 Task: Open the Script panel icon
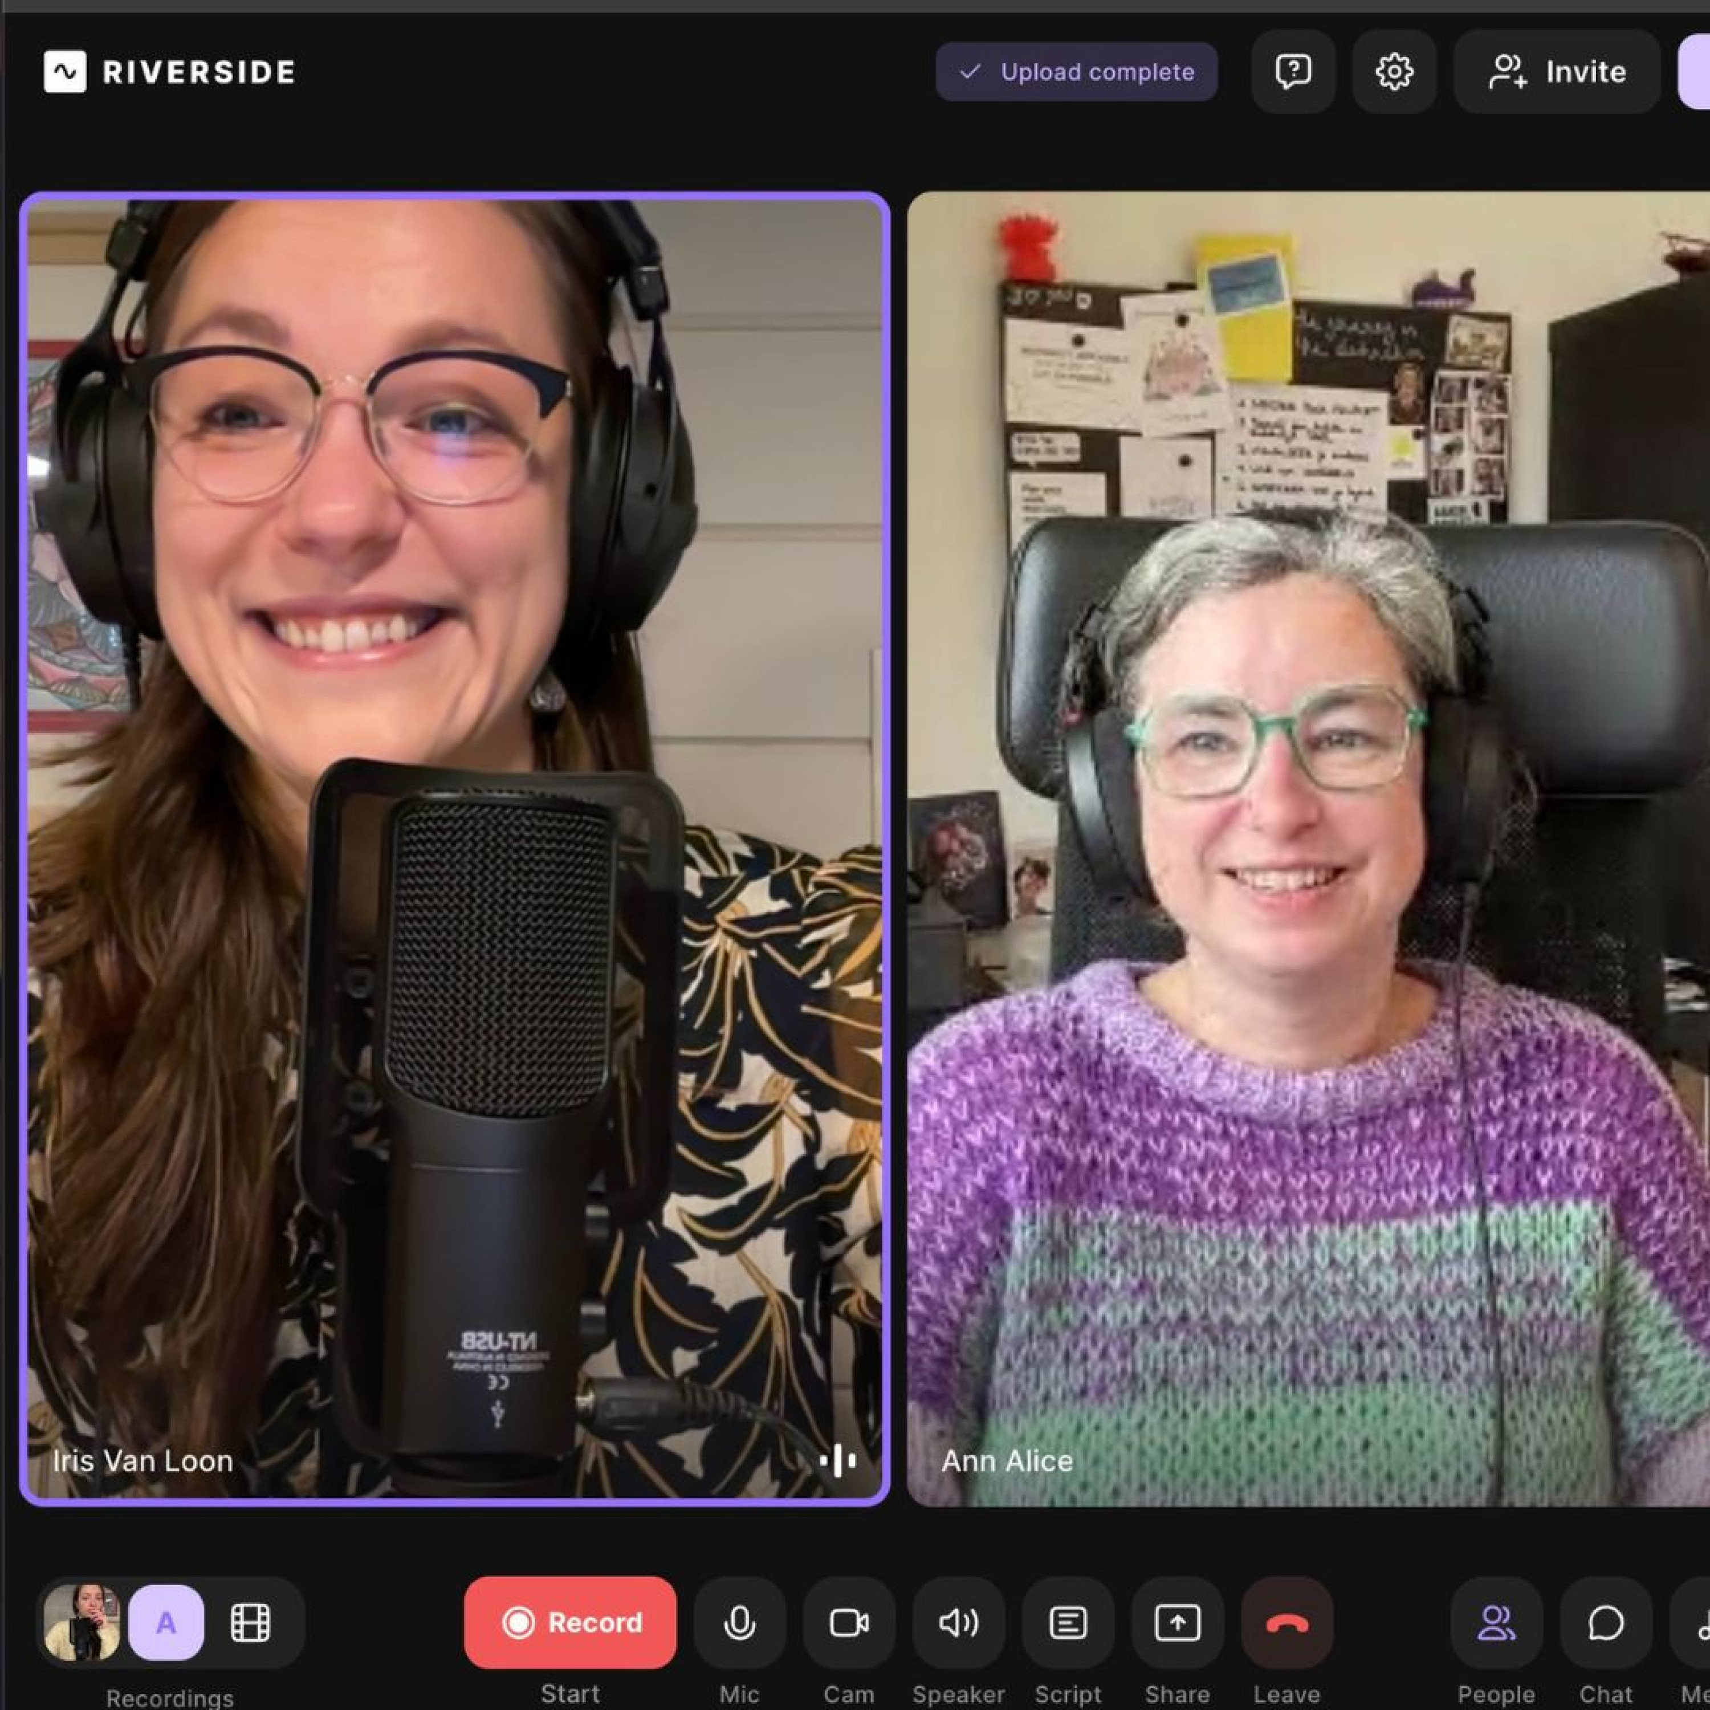coord(1068,1622)
